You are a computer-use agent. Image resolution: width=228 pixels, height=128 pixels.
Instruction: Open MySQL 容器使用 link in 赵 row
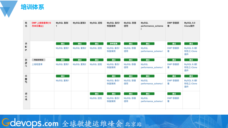coord(130,66)
